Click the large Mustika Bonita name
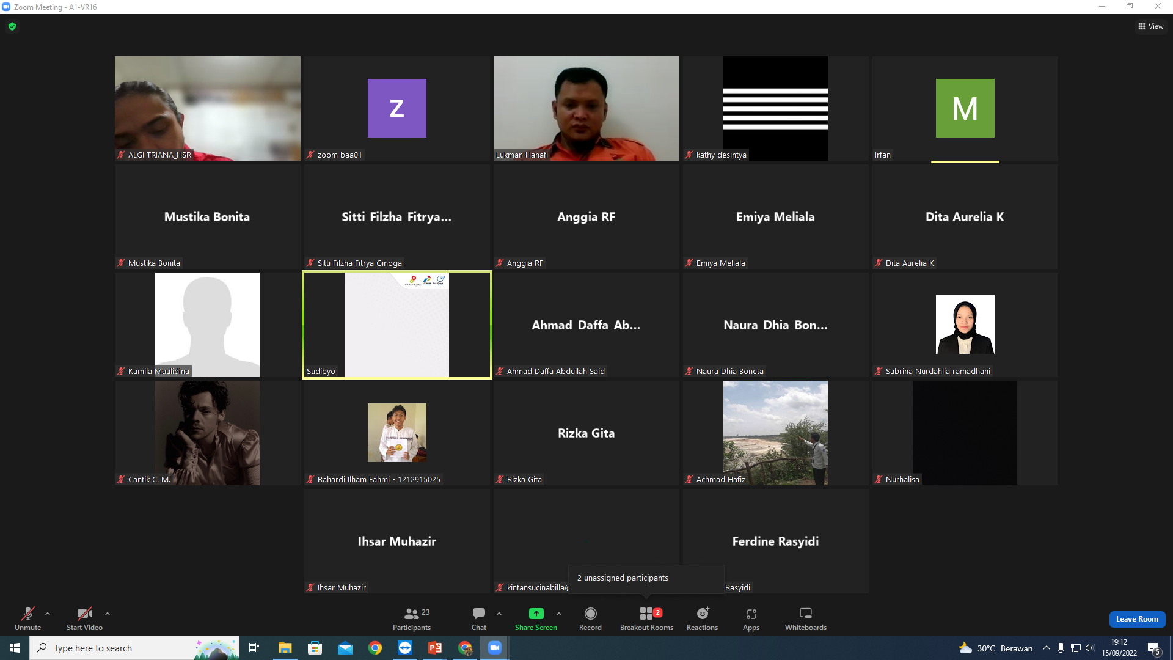Screen dimensions: 1173x660 (x=207, y=217)
